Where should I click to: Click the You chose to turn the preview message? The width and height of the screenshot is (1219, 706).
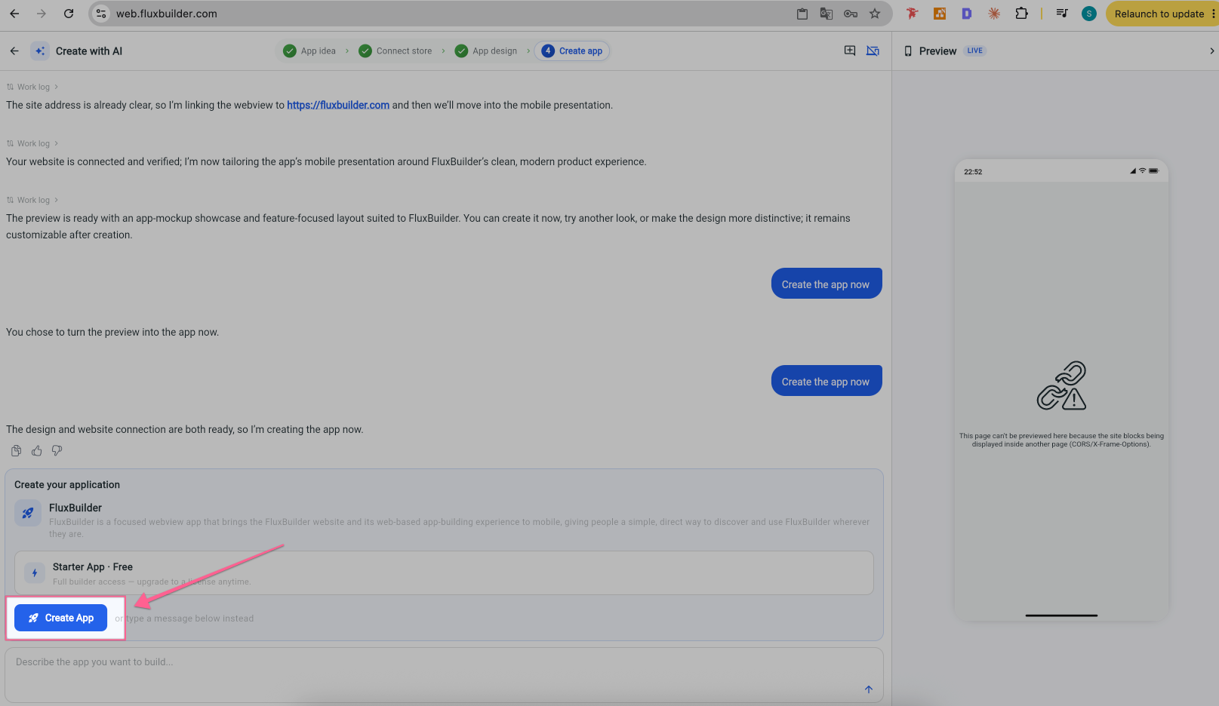coord(112,332)
